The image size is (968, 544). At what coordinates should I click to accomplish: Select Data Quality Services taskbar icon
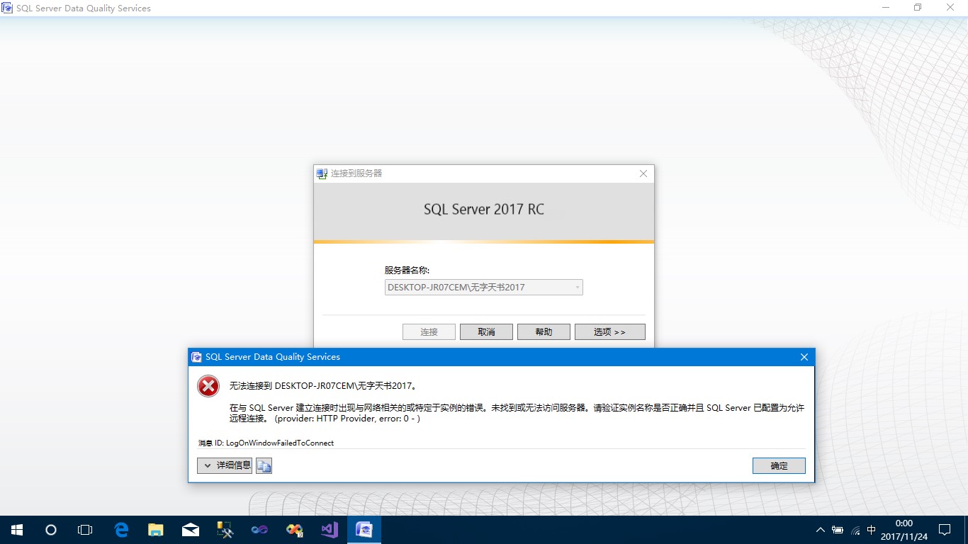coord(364,529)
